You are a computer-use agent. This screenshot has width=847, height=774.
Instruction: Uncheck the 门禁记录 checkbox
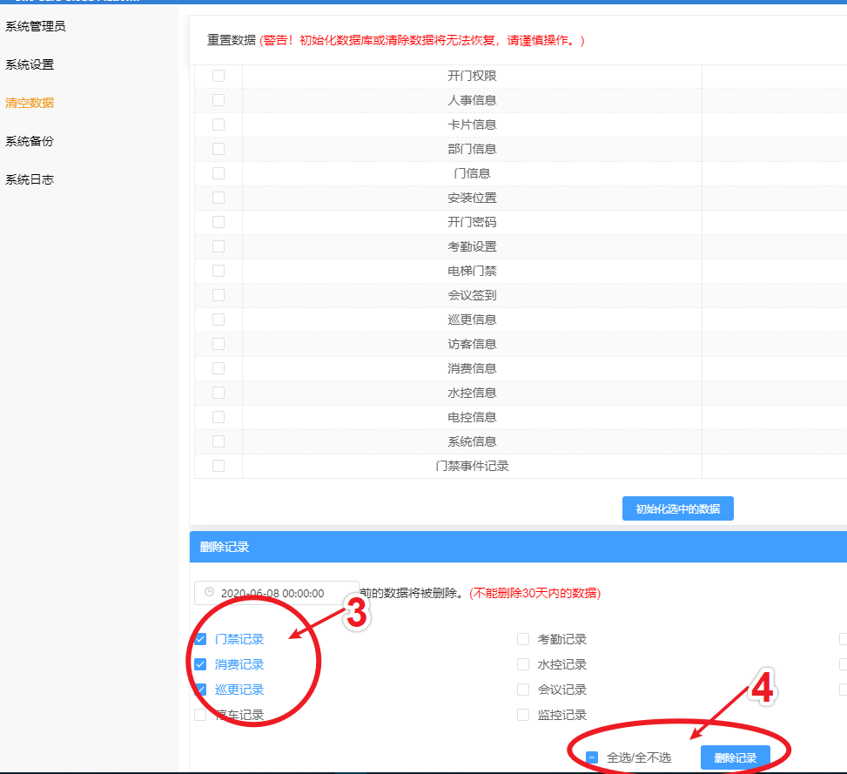click(x=201, y=639)
